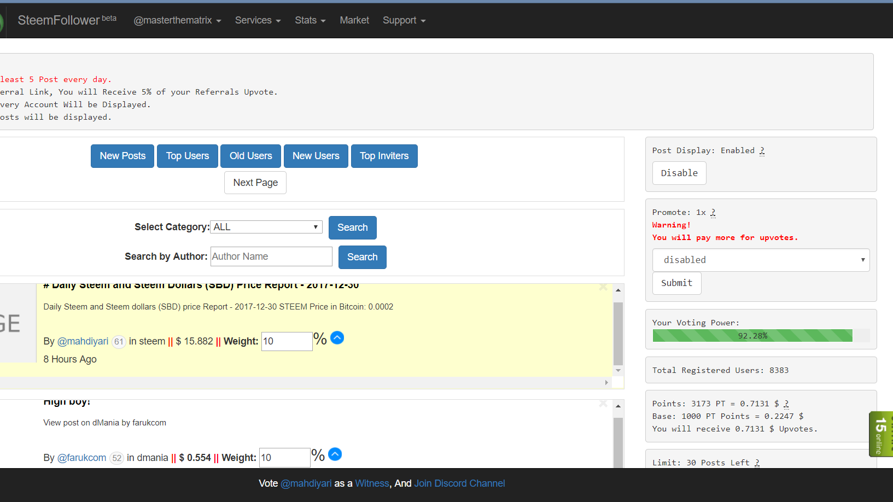This screenshot has height=502, width=893.
Task: Upvote the mahdiyari post with the arrow icon
Action: click(x=337, y=338)
